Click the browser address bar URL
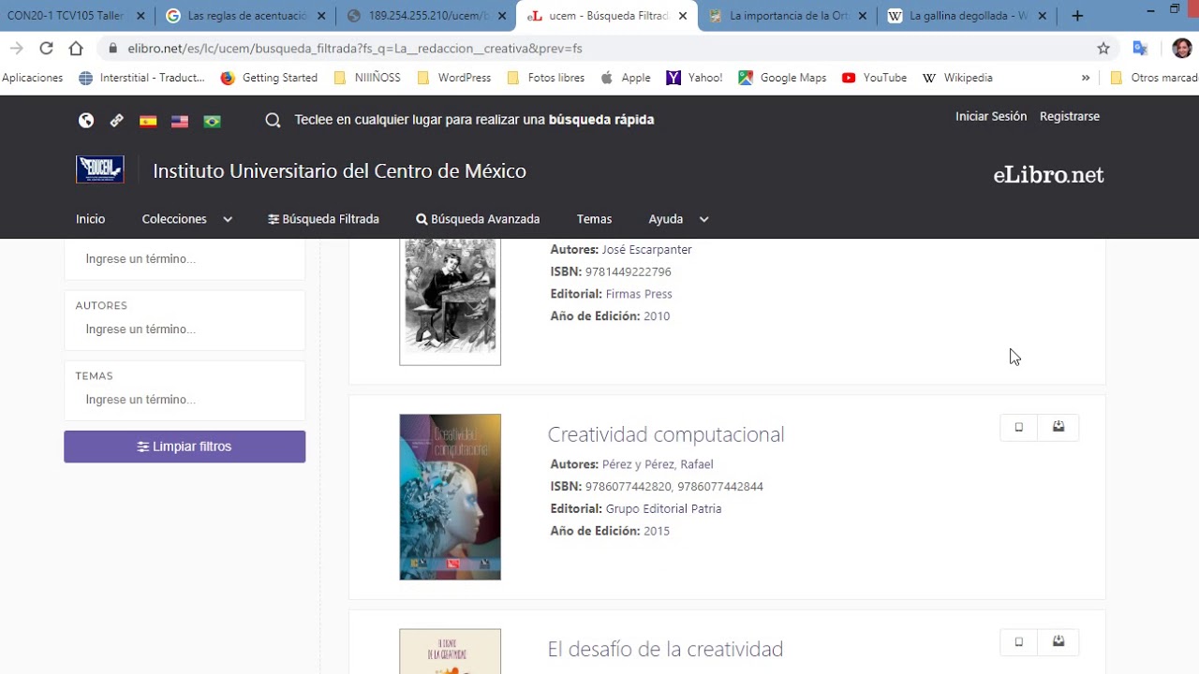The image size is (1199, 674). pyautogui.click(x=355, y=49)
